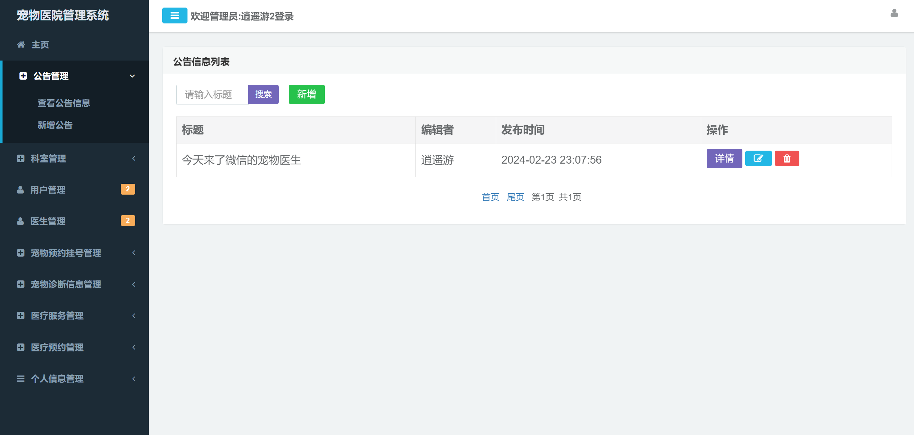
Task: Expand the 医疗预约管理 menu chevron
Action: click(134, 347)
